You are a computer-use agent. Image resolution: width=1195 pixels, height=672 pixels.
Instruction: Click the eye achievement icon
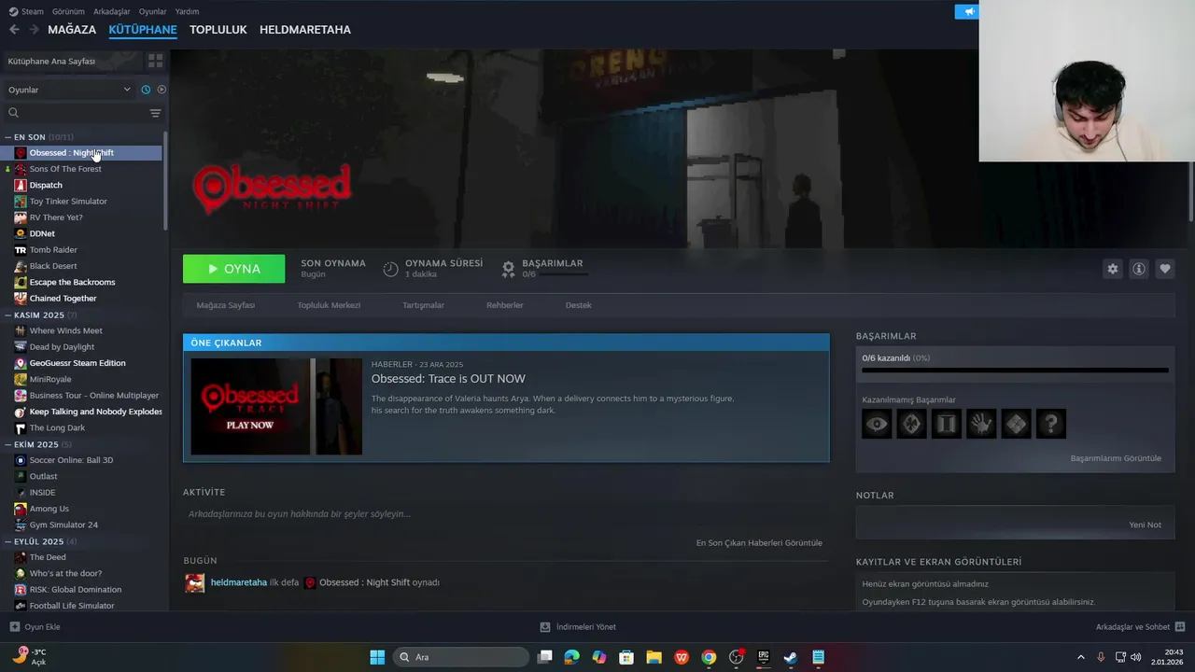877,425
